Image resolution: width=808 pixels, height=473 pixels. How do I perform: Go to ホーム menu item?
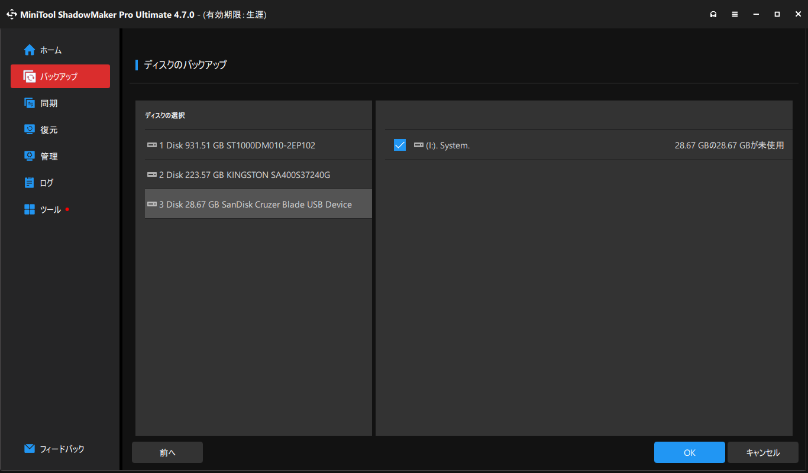tap(60, 50)
